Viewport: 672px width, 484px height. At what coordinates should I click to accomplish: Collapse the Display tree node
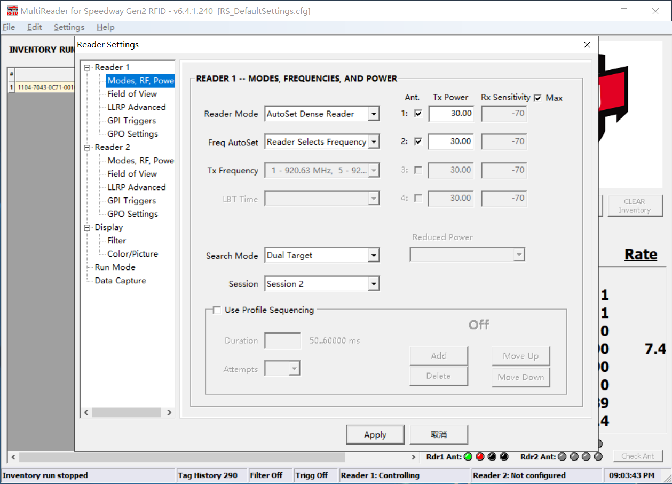pos(88,227)
